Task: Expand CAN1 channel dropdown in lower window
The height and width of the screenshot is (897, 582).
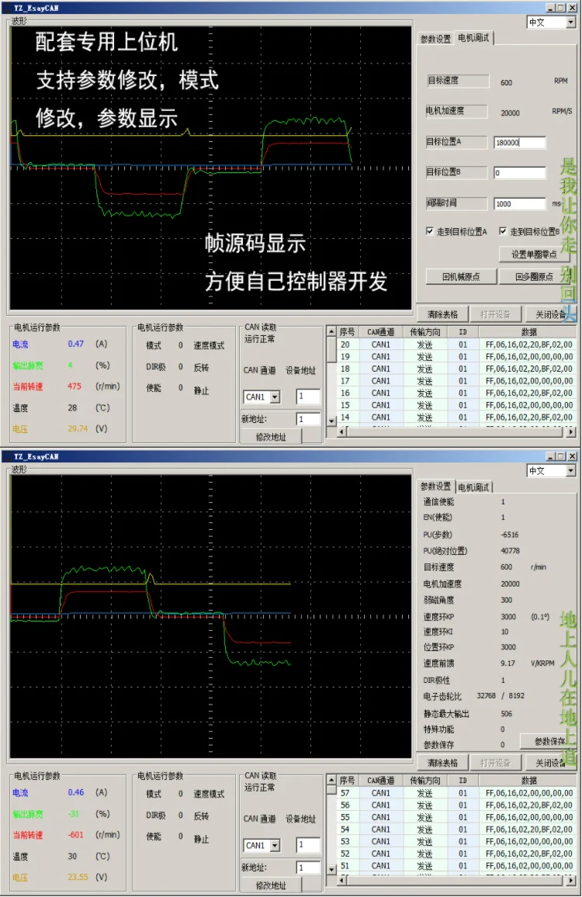Action: point(275,846)
